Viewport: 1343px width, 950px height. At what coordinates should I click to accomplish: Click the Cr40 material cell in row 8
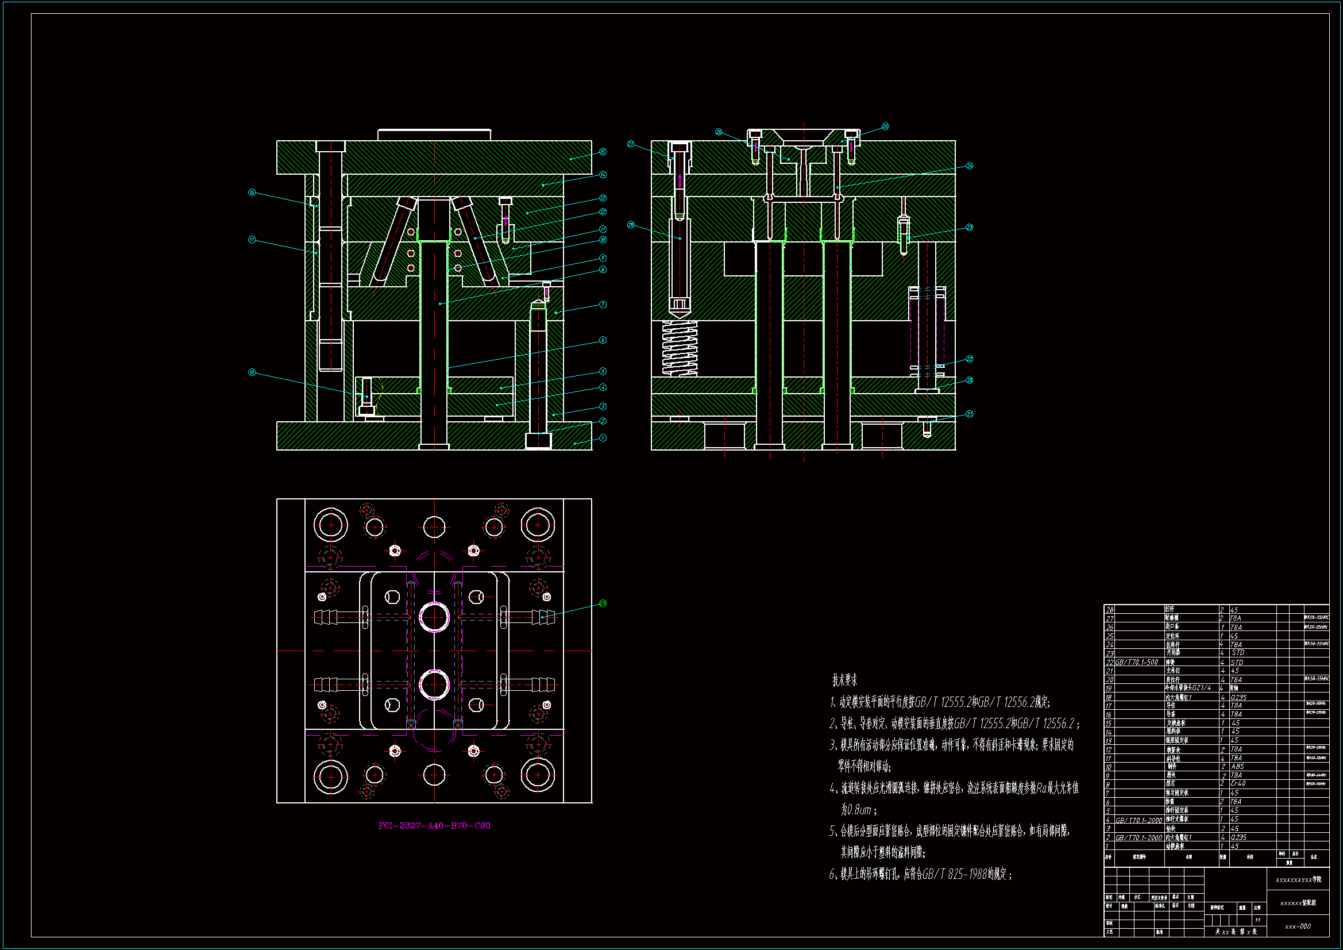[1238, 784]
